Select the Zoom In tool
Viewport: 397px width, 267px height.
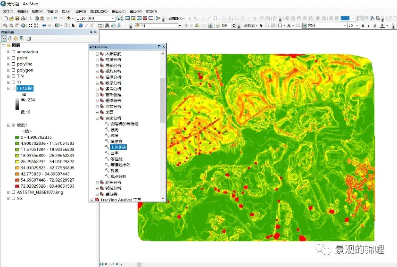(x=4, y=25)
